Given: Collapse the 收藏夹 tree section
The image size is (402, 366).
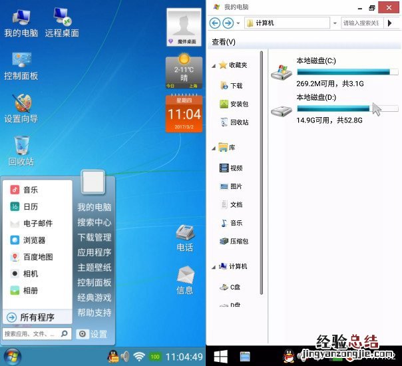Looking at the screenshot, I should [x=214, y=65].
